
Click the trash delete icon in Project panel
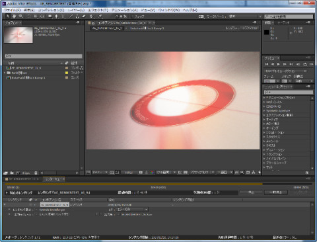click(x=36, y=173)
